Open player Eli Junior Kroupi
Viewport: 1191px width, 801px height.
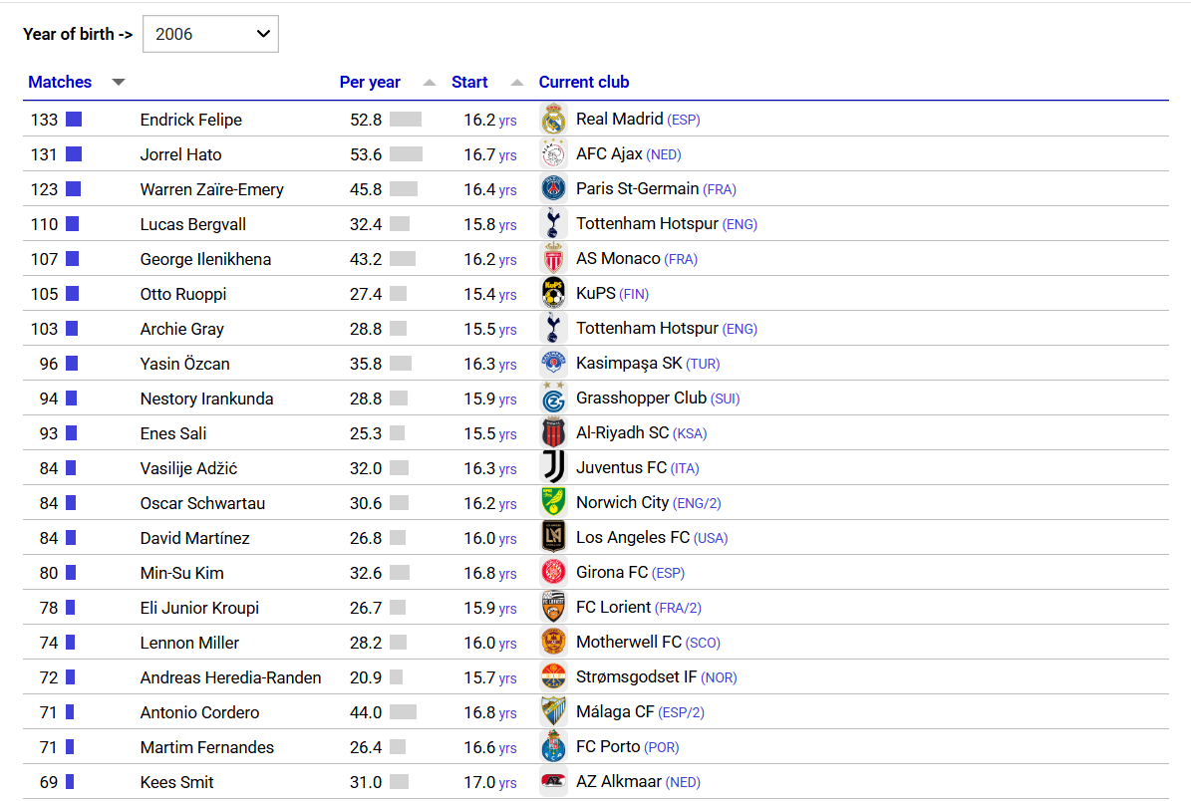tap(199, 608)
